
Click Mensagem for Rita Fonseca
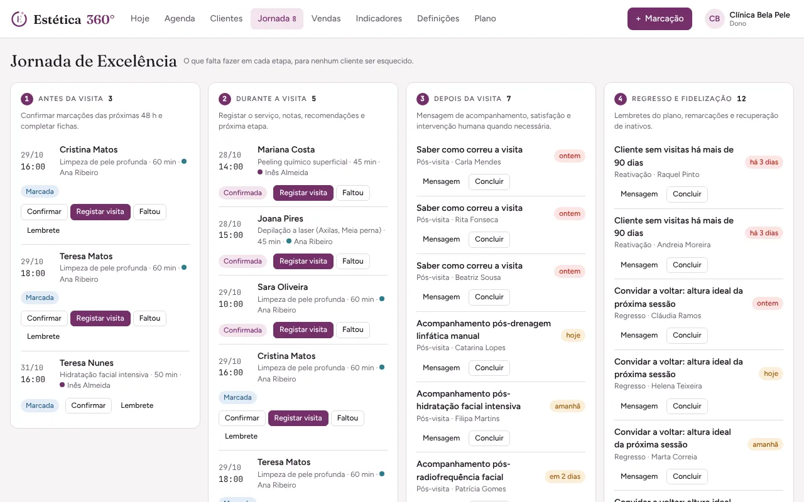[441, 240]
